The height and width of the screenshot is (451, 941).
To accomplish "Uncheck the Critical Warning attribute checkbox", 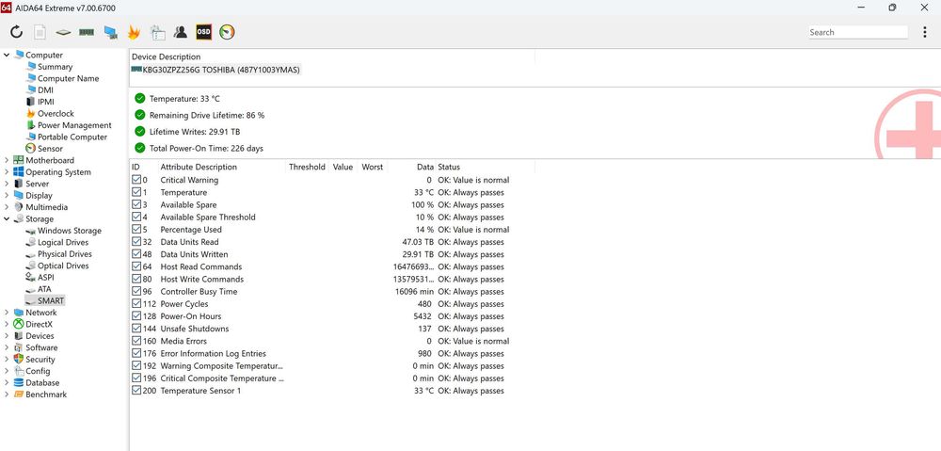I will click(137, 180).
